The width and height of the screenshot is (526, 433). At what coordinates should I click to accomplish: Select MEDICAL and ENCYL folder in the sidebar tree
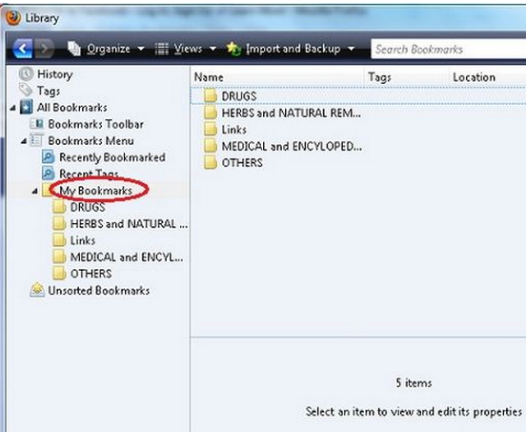point(127,258)
